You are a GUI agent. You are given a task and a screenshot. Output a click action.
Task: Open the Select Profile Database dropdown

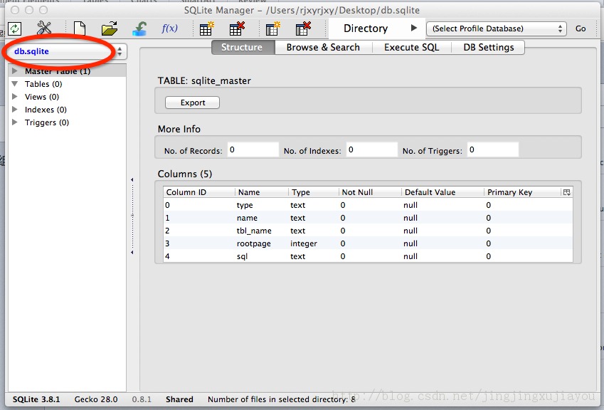point(496,28)
